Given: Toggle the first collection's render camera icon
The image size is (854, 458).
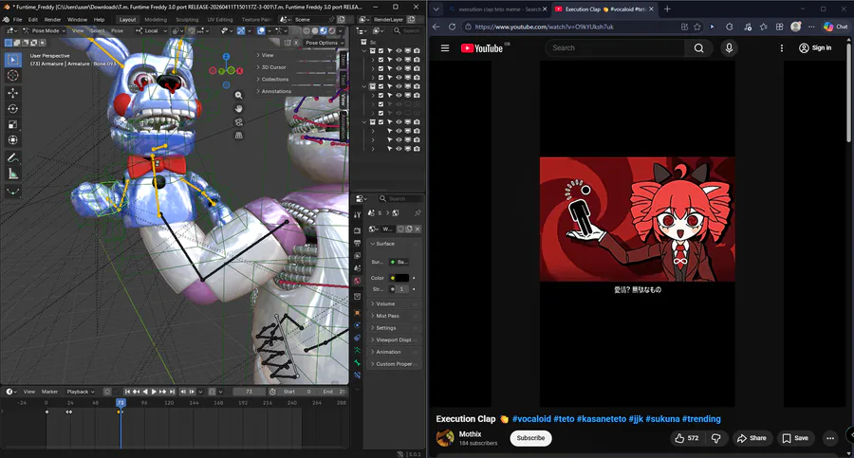Looking at the screenshot, I should coord(417,50).
